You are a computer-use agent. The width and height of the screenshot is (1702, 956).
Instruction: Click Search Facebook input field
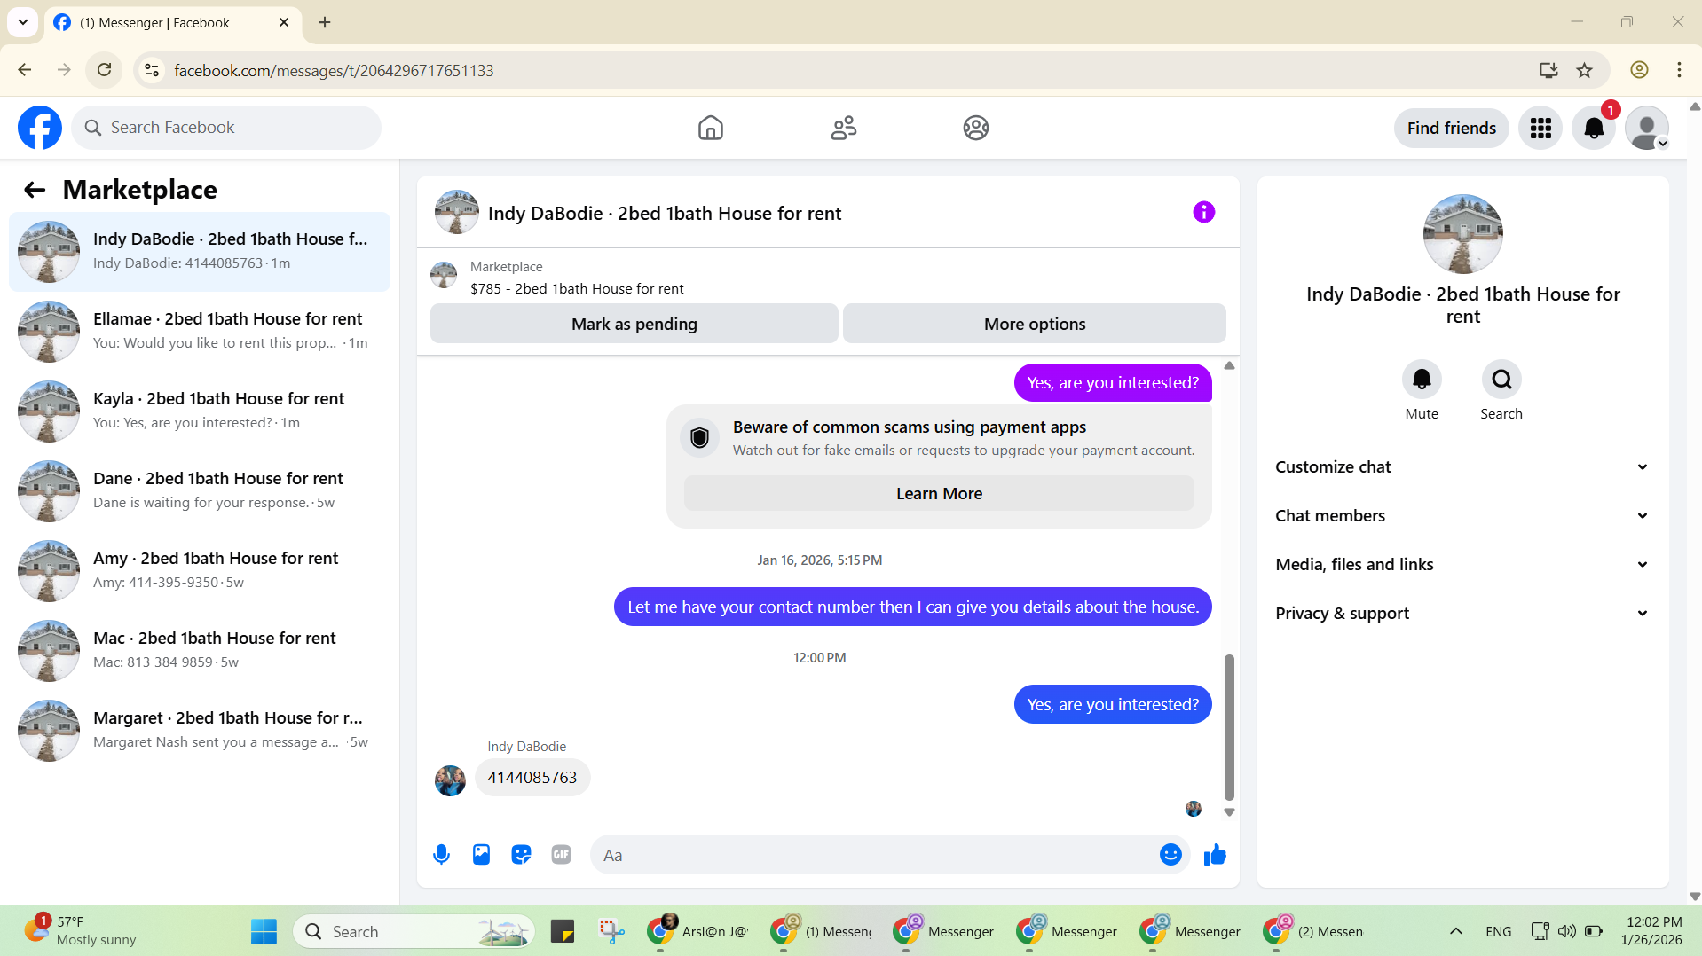[226, 128]
